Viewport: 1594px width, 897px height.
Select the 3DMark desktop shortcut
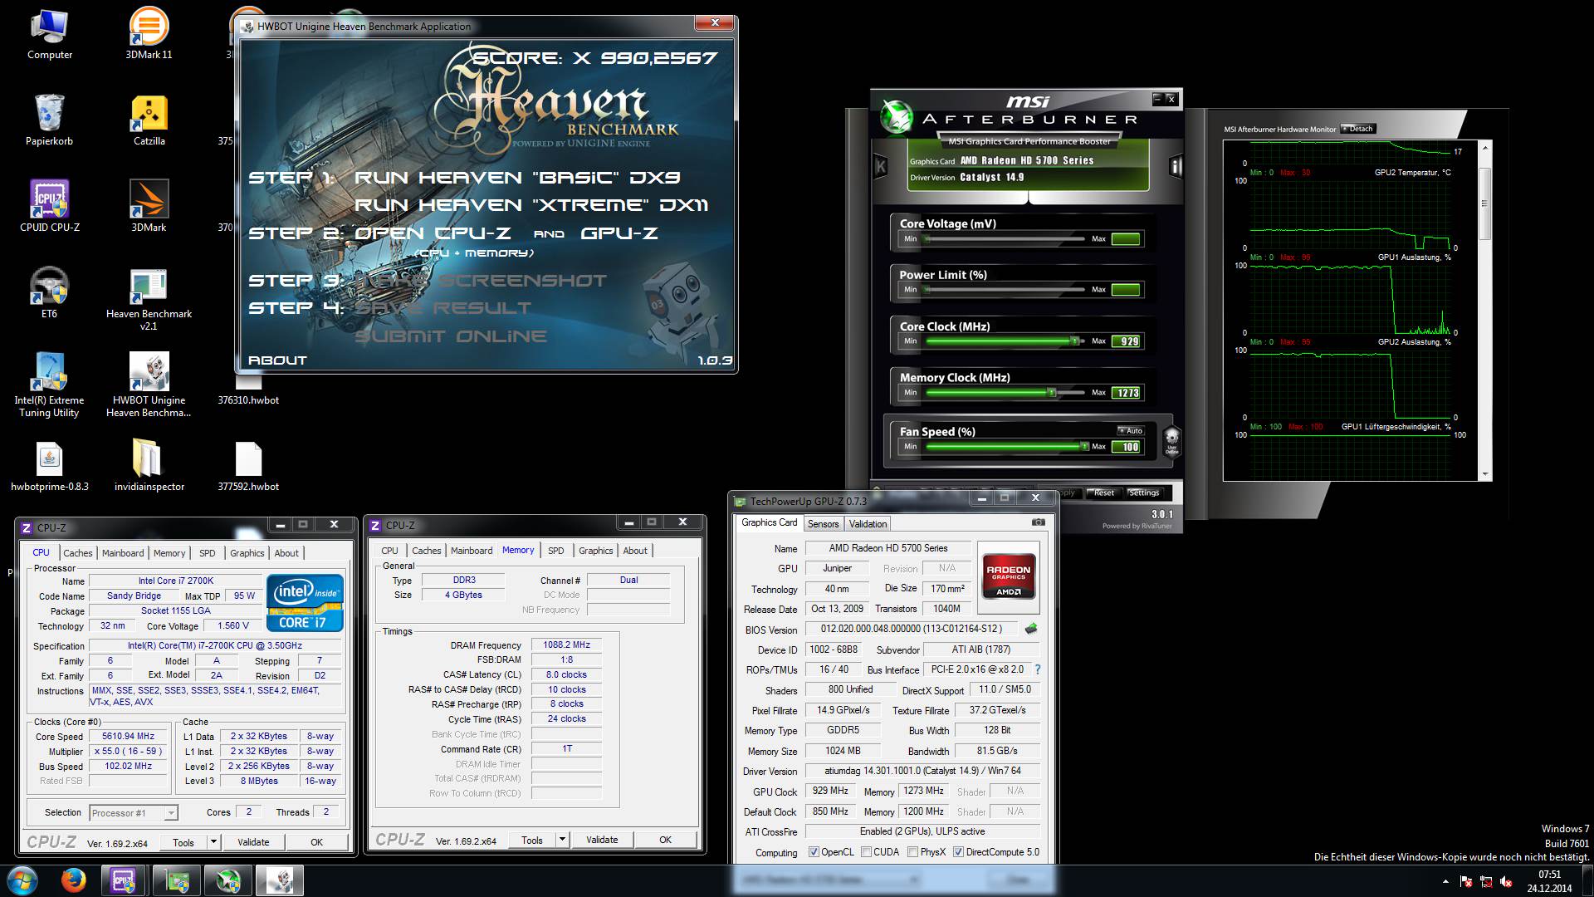point(149,206)
